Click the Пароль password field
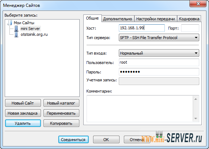The width and height of the screenshot is (209, 149). click(159, 72)
